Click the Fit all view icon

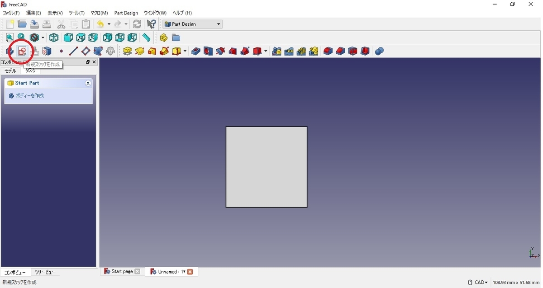point(10,38)
